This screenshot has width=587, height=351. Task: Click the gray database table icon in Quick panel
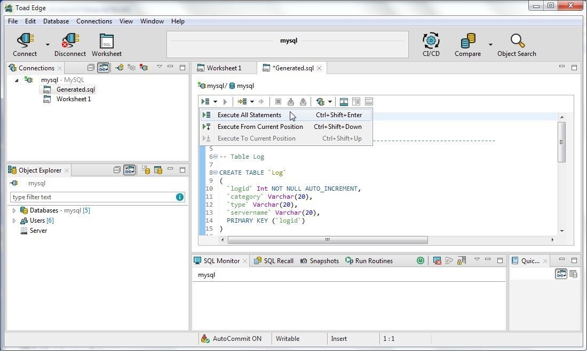(x=573, y=274)
